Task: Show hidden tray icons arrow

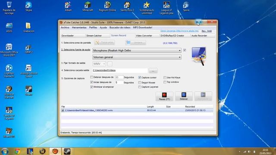Action: tap(240, 152)
